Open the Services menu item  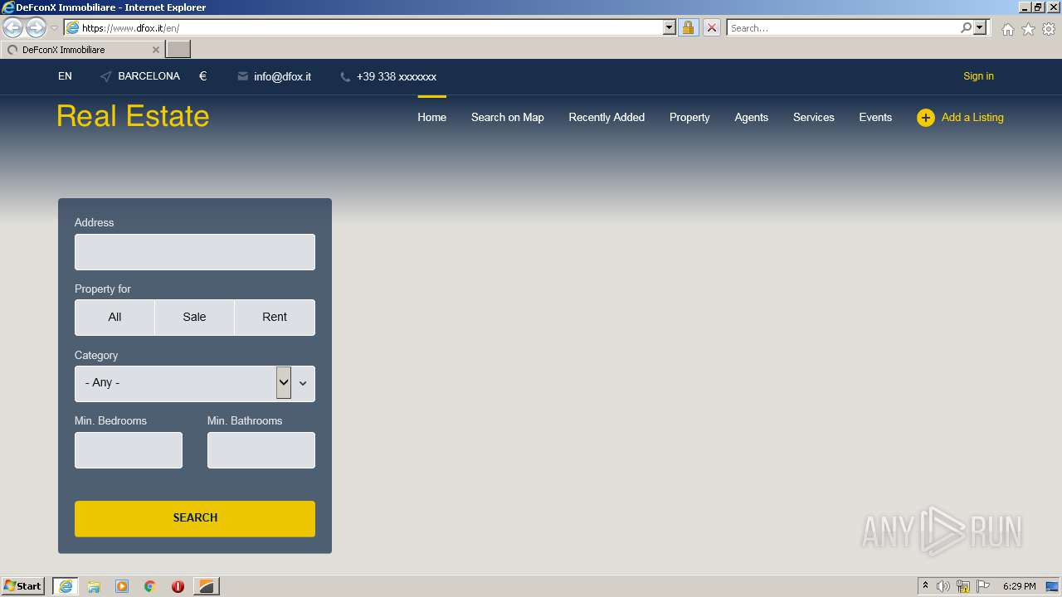tap(813, 117)
